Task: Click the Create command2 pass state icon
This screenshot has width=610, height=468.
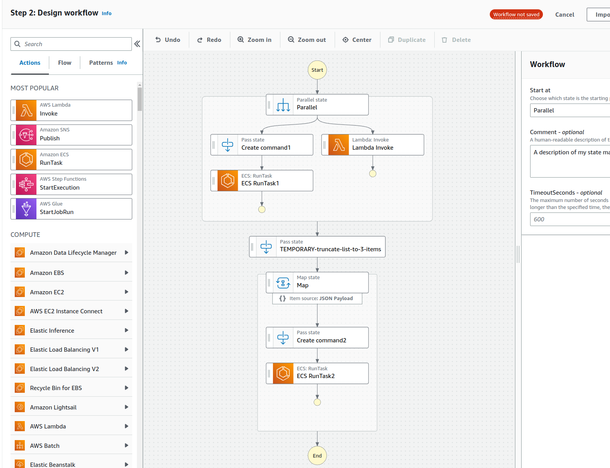Action: tap(283, 338)
